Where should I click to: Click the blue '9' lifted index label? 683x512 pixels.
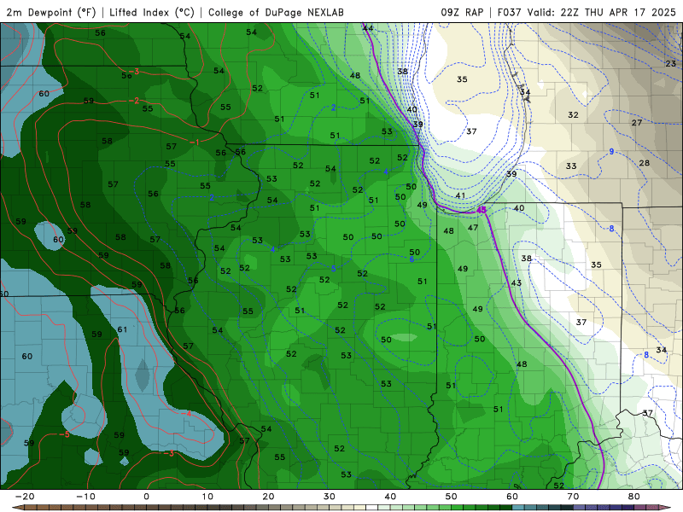[x=611, y=152]
